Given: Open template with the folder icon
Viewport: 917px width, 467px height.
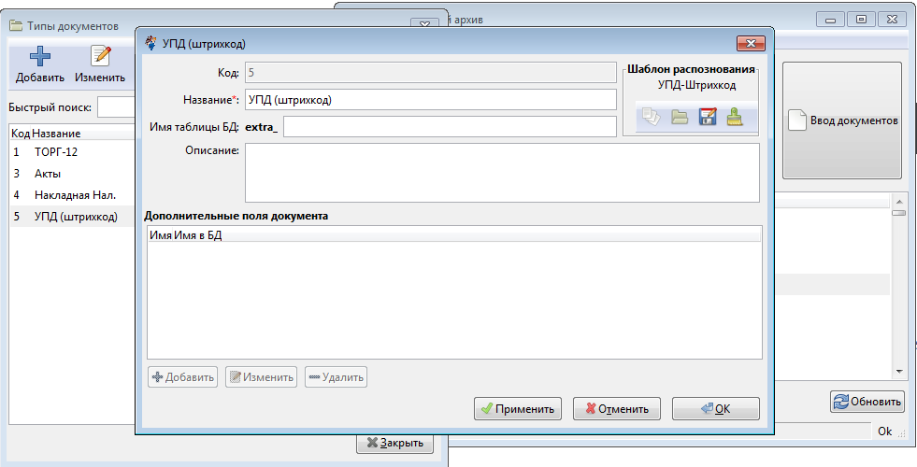Looking at the screenshot, I should point(680,117).
